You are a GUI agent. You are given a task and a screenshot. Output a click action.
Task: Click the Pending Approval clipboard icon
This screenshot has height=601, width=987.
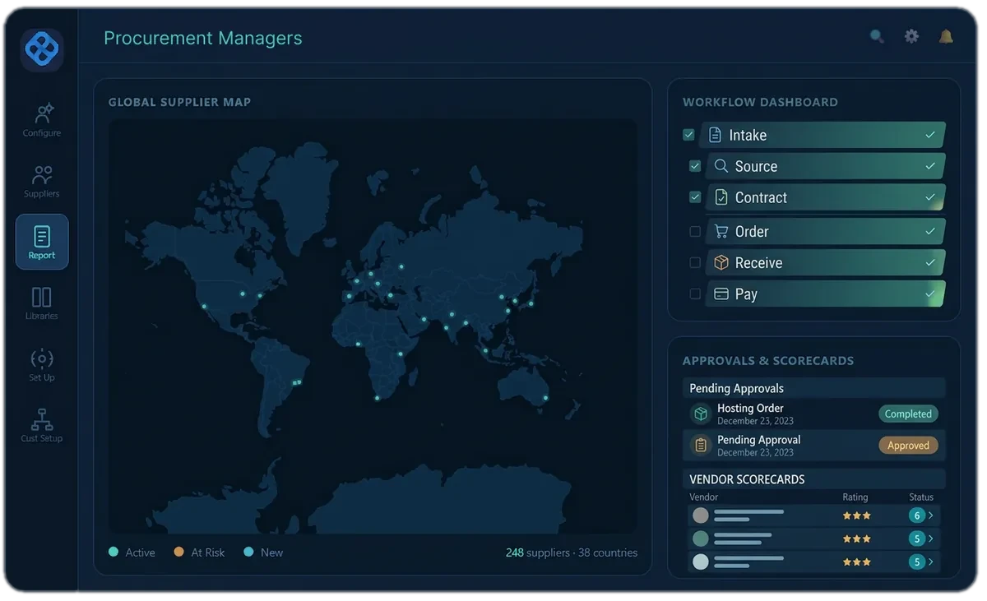pos(701,445)
